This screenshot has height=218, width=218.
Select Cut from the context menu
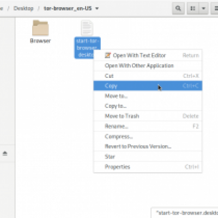(148, 76)
